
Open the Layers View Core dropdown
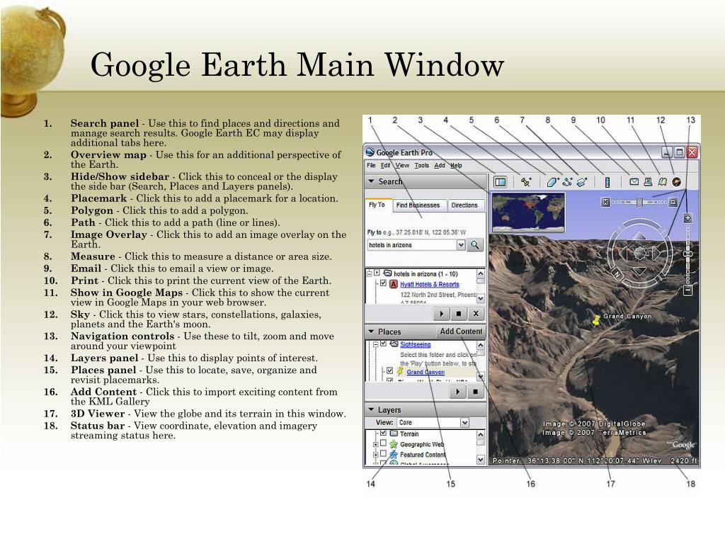point(464,422)
